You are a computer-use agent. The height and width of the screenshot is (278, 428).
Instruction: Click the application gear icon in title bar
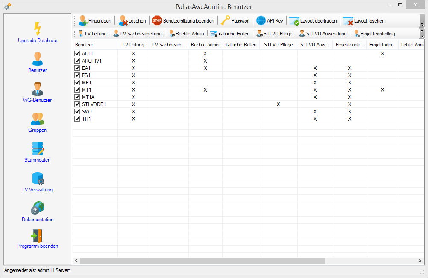click(x=7, y=6)
